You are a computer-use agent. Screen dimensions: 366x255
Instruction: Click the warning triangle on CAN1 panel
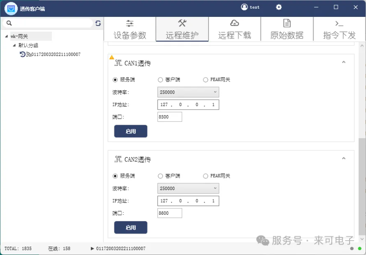point(112,57)
